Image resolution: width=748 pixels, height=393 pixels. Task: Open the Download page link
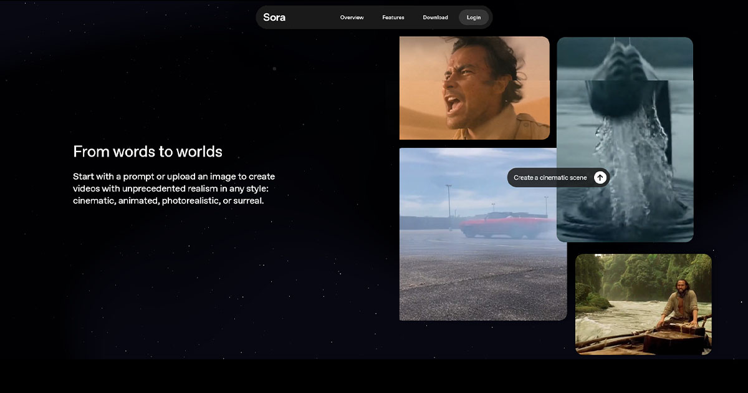pos(435,17)
